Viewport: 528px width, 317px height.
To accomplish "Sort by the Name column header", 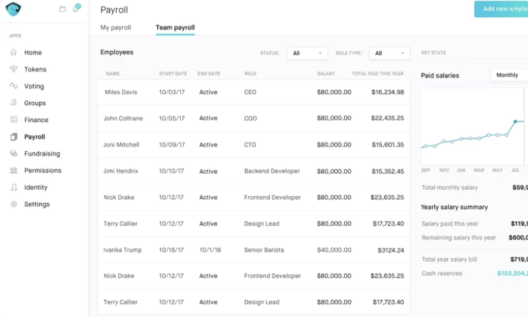I will tap(113, 73).
